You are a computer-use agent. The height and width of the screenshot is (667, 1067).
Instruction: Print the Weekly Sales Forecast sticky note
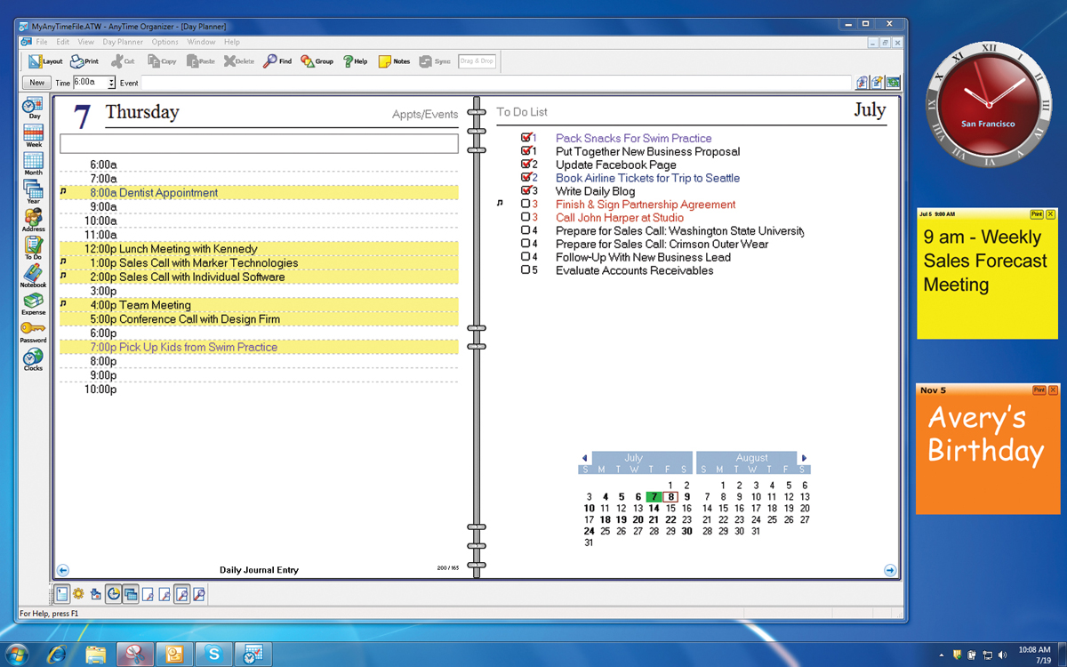(1038, 214)
